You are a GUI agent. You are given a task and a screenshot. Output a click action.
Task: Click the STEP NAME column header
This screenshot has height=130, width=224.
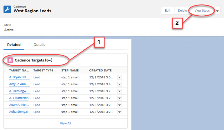(x=70, y=70)
